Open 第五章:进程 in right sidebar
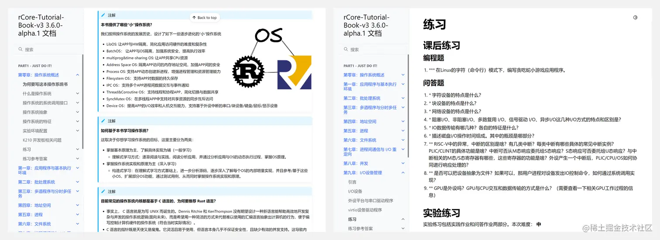The image size is (660, 240). click(356, 131)
